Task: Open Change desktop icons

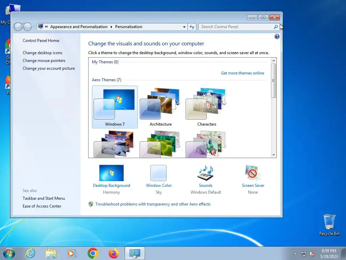Action: point(42,52)
